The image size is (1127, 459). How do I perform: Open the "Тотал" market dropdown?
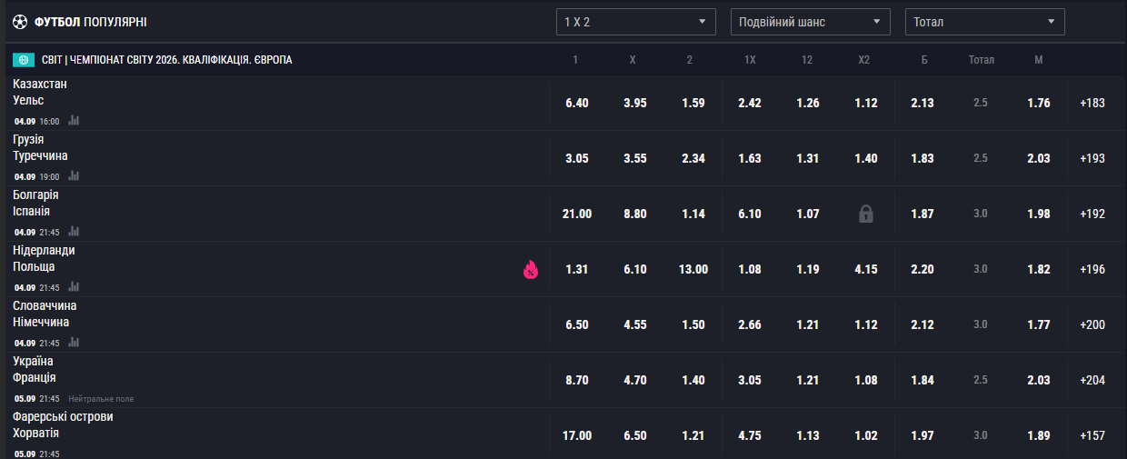pos(984,22)
